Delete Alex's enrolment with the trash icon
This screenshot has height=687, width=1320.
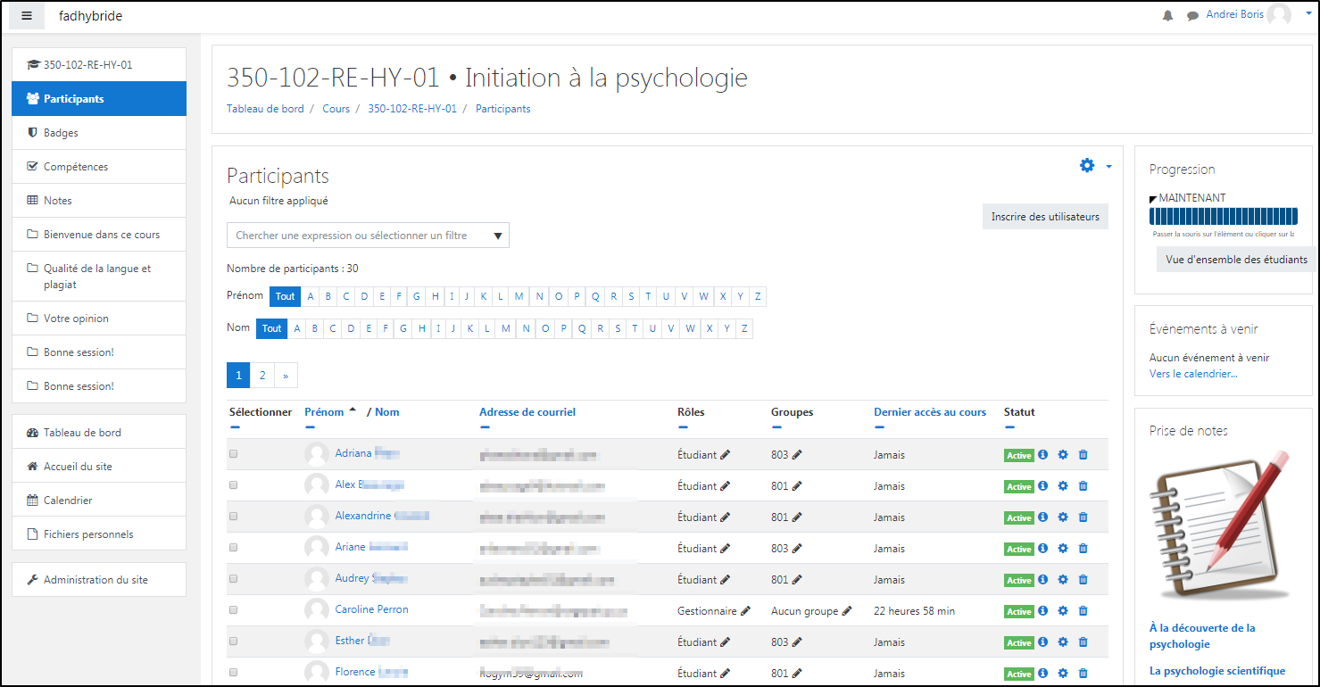click(x=1083, y=486)
